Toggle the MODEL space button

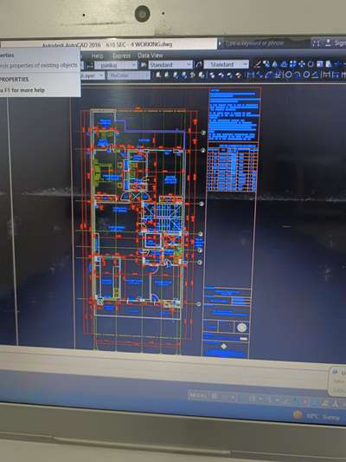point(197,395)
